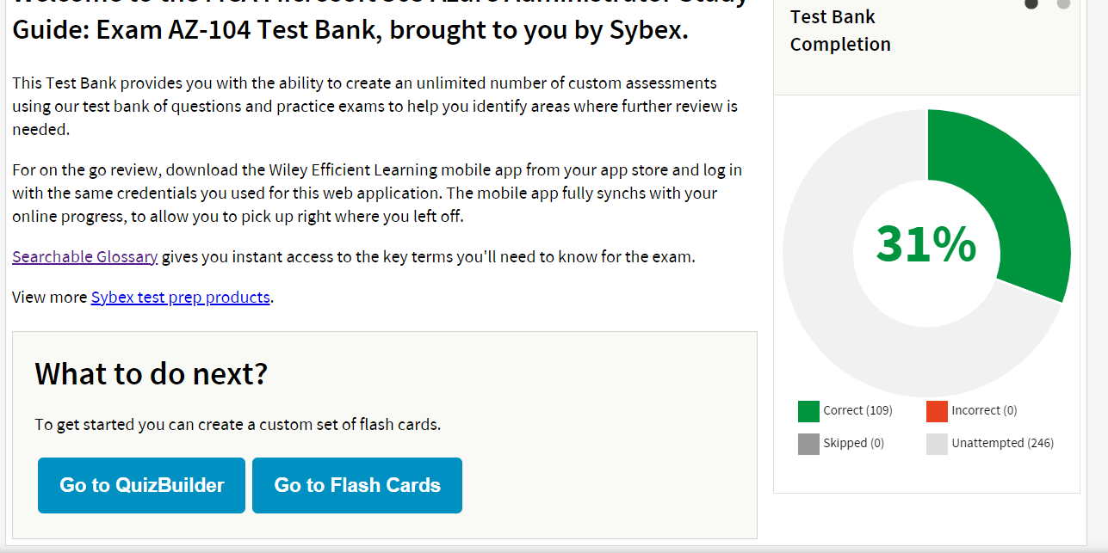Click the Go to QuizBuilder button
Screen dimensions: 1108x553
point(141,485)
